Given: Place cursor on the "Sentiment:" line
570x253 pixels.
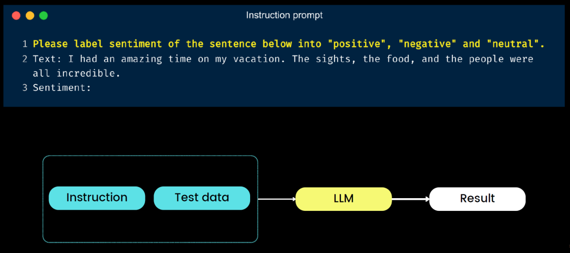Looking at the screenshot, I should pyautogui.click(x=62, y=88).
